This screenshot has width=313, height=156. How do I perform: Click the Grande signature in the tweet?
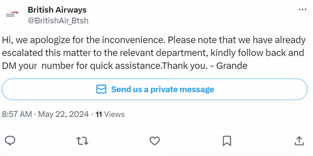pyautogui.click(x=231, y=66)
